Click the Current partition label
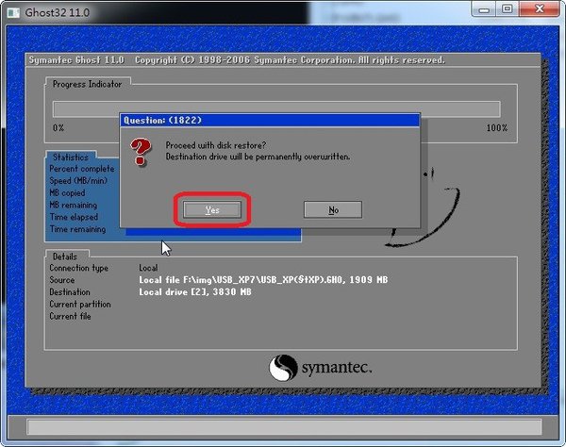The width and height of the screenshot is (566, 447). click(x=80, y=304)
